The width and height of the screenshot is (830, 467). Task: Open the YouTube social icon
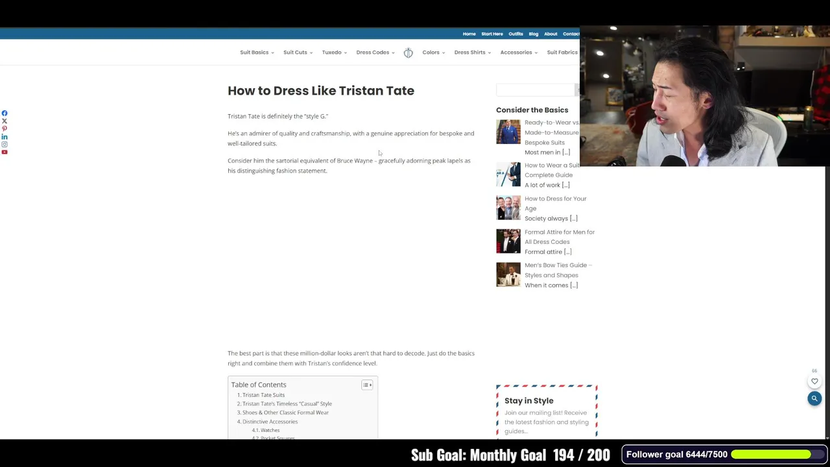click(x=5, y=152)
